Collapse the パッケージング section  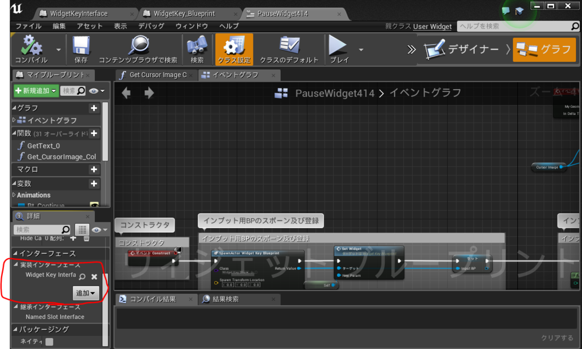(x=15, y=329)
